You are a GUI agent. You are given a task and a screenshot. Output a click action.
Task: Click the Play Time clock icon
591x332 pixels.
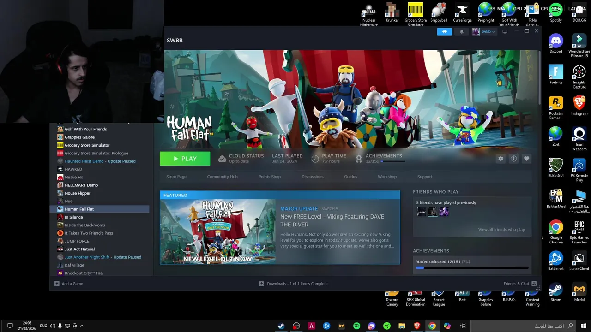pyautogui.click(x=315, y=159)
